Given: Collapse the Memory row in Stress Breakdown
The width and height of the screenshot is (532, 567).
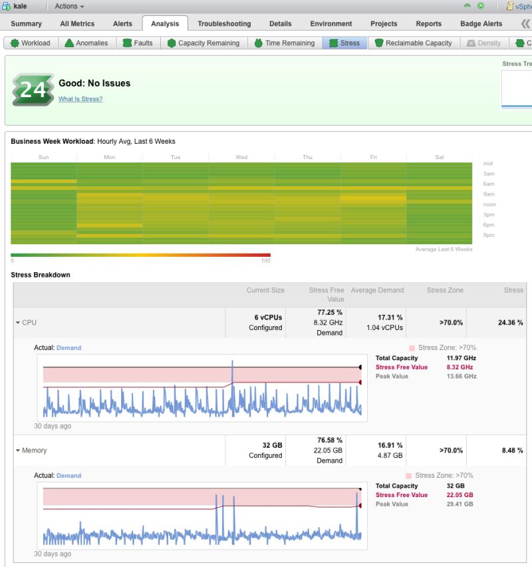Looking at the screenshot, I should (17, 450).
